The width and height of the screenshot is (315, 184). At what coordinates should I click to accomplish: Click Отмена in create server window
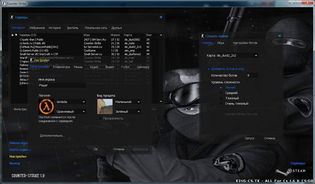point(270,138)
